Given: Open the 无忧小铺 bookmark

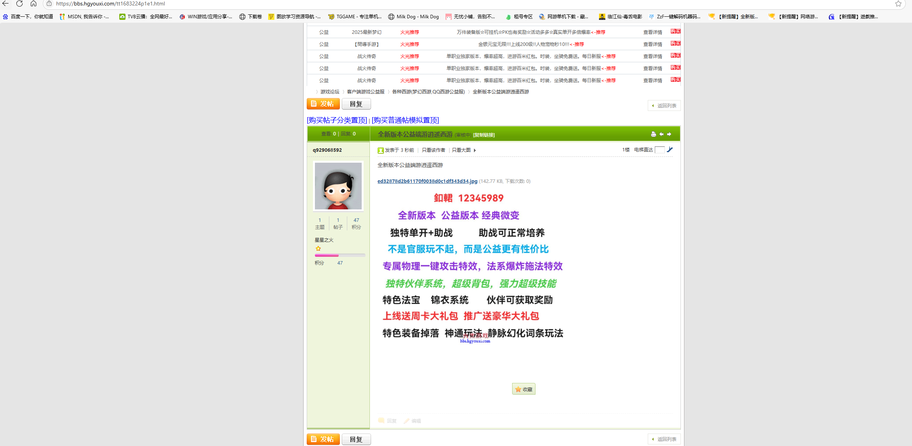Looking at the screenshot, I should (470, 16).
